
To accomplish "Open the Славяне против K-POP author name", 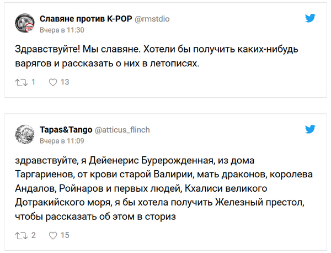I will click(86, 18).
